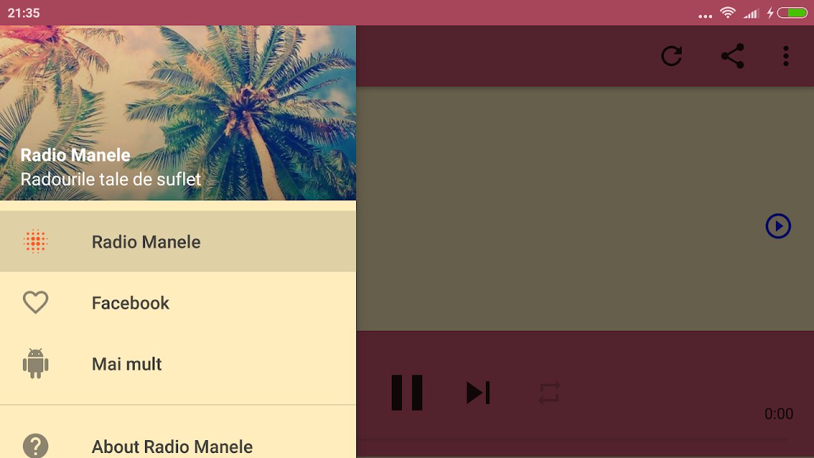Click the question mark help icon
Image resolution: width=814 pixels, height=458 pixels.
[36, 446]
